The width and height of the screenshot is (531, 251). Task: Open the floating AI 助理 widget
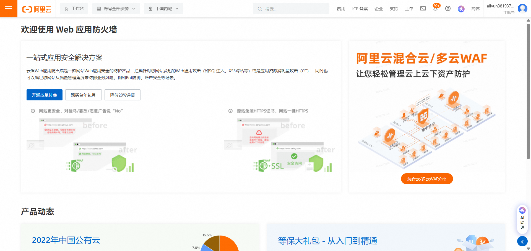point(522,219)
